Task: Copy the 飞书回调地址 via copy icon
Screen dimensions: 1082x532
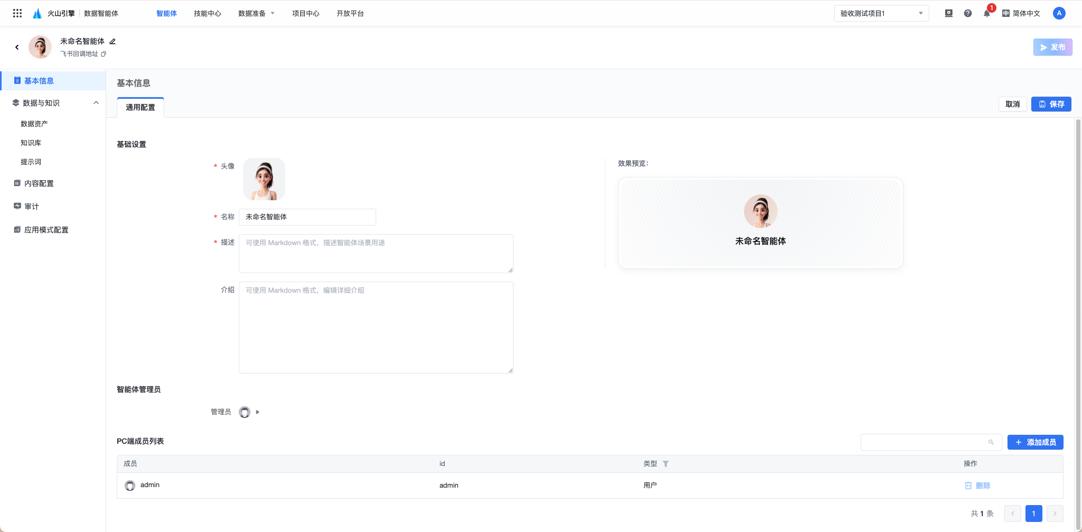Action: [104, 54]
